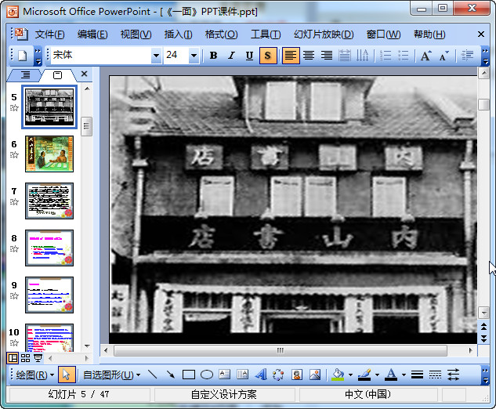
Task: Select slide 10 thumbnail
Action: [49, 338]
